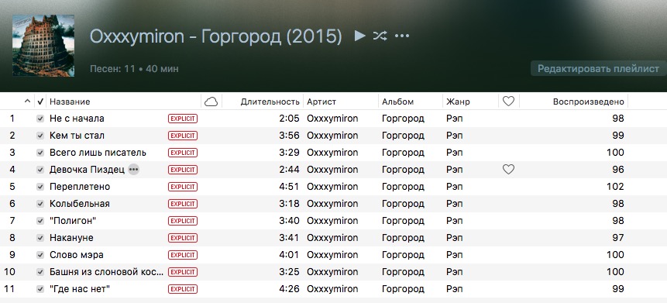
Task: Click the sort arrow column header
Action: click(x=28, y=102)
